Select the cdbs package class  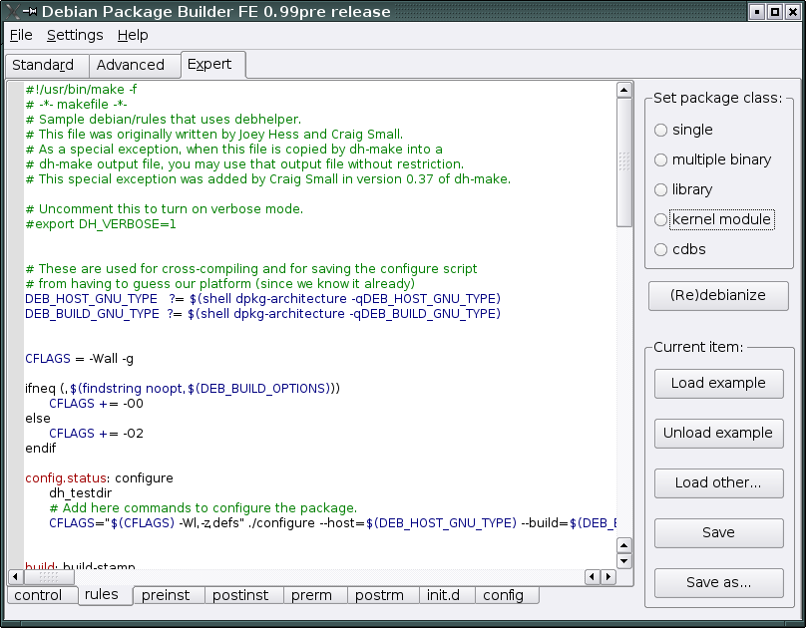click(679, 249)
